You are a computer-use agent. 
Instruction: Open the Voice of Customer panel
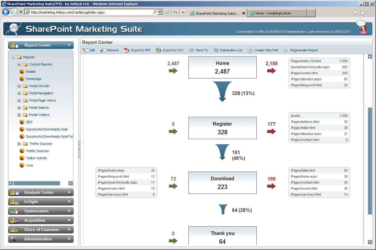[x=41, y=230]
